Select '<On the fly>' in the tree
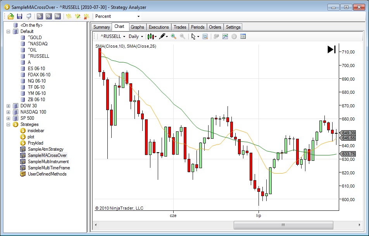369x236 pixels. [31, 25]
